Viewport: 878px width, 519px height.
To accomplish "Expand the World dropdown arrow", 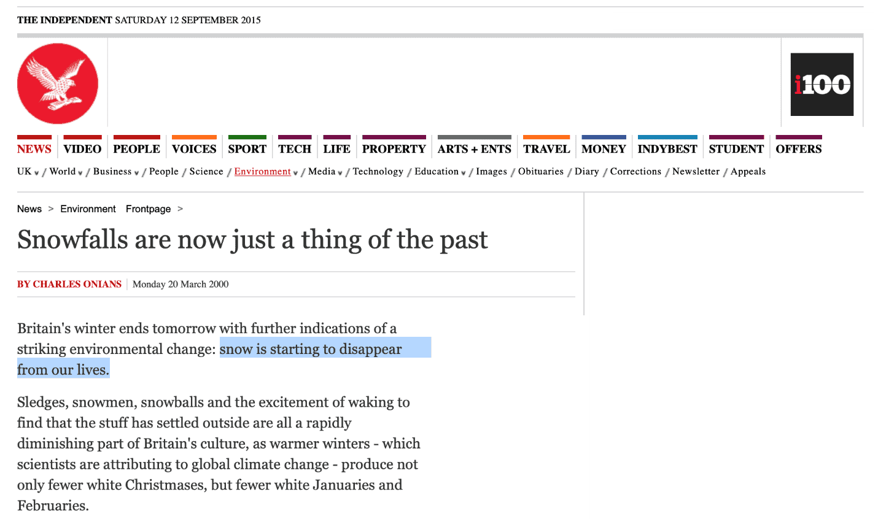I will point(80,173).
